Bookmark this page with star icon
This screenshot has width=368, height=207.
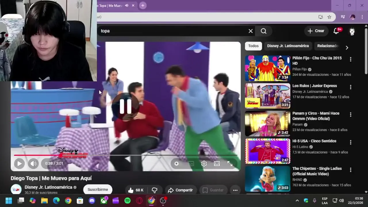329,17
